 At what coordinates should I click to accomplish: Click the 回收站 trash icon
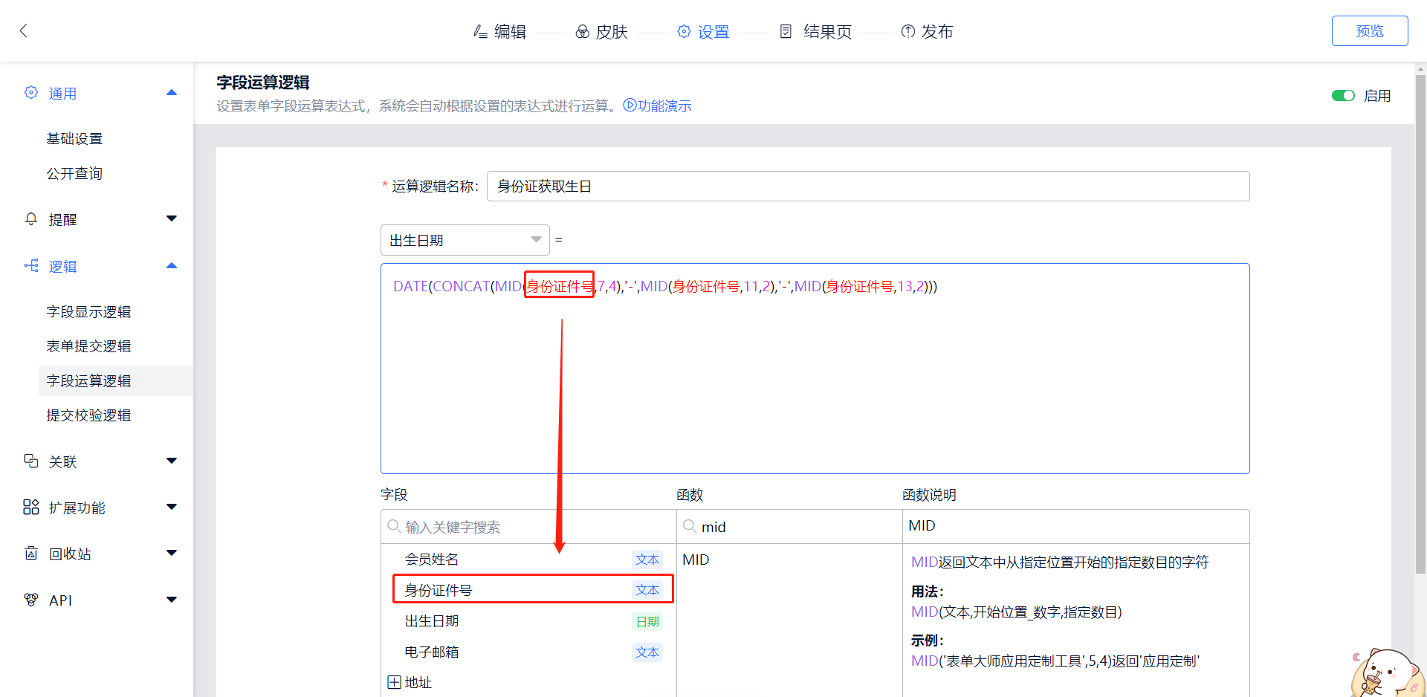click(31, 554)
